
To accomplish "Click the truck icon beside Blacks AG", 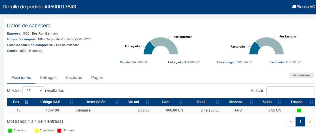I will point(294,7).
